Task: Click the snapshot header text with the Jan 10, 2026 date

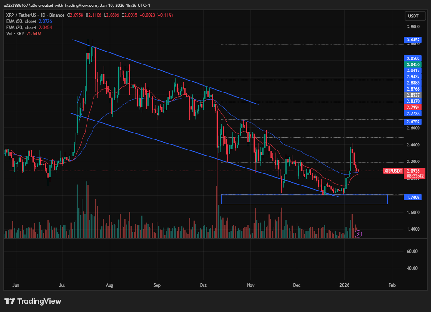Action: pyautogui.click(x=77, y=5)
